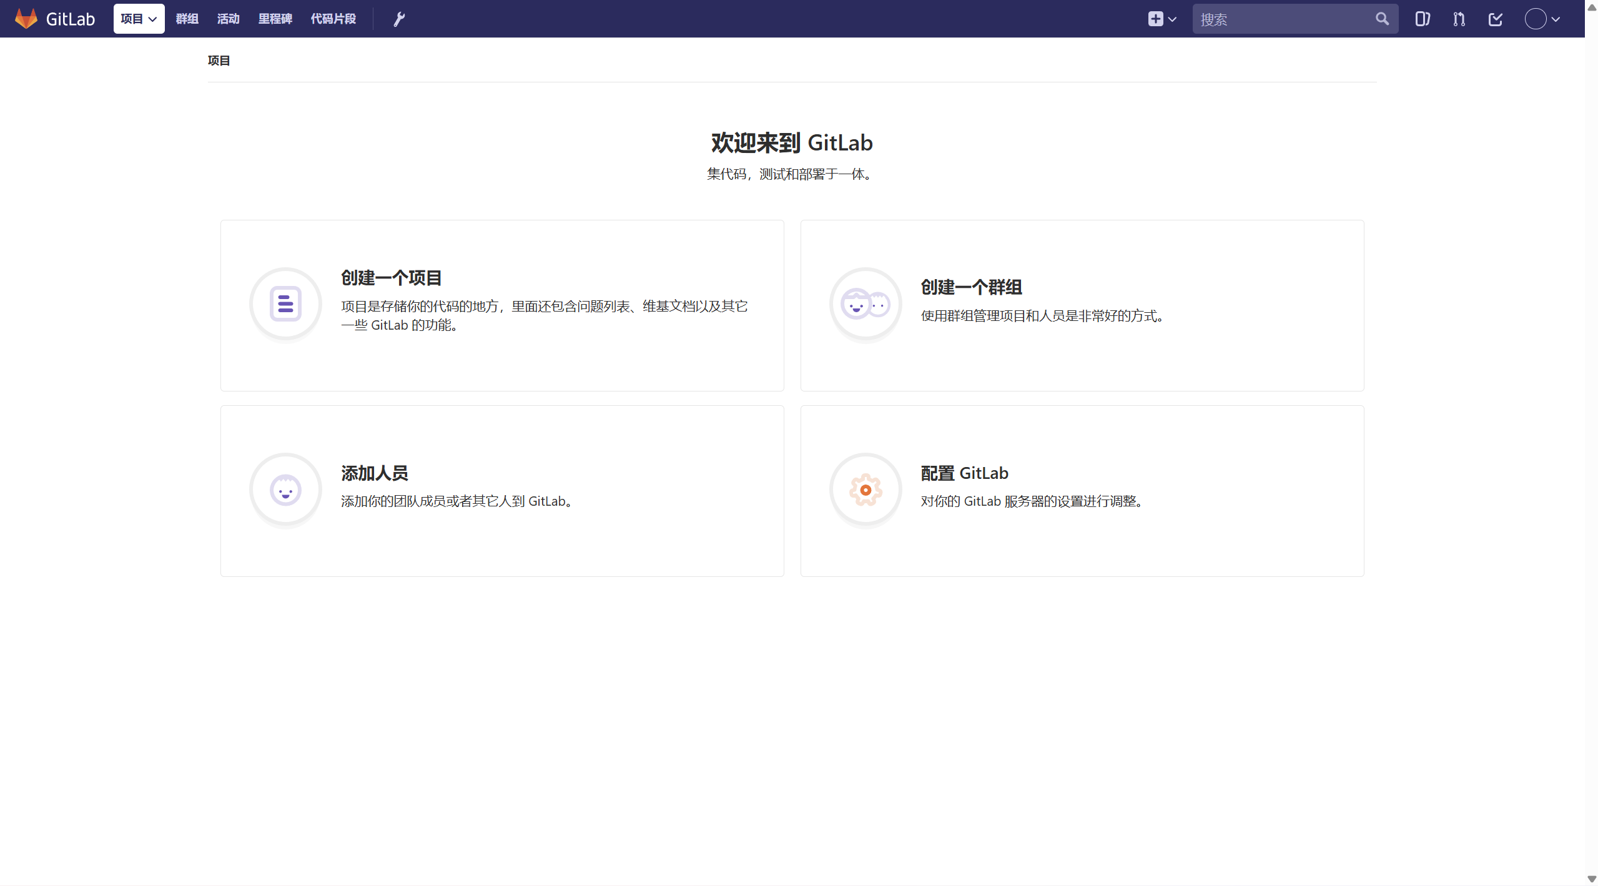The height and width of the screenshot is (886, 1598).
Task: Open the issues icon in navbar
Action: (1423, 19)
